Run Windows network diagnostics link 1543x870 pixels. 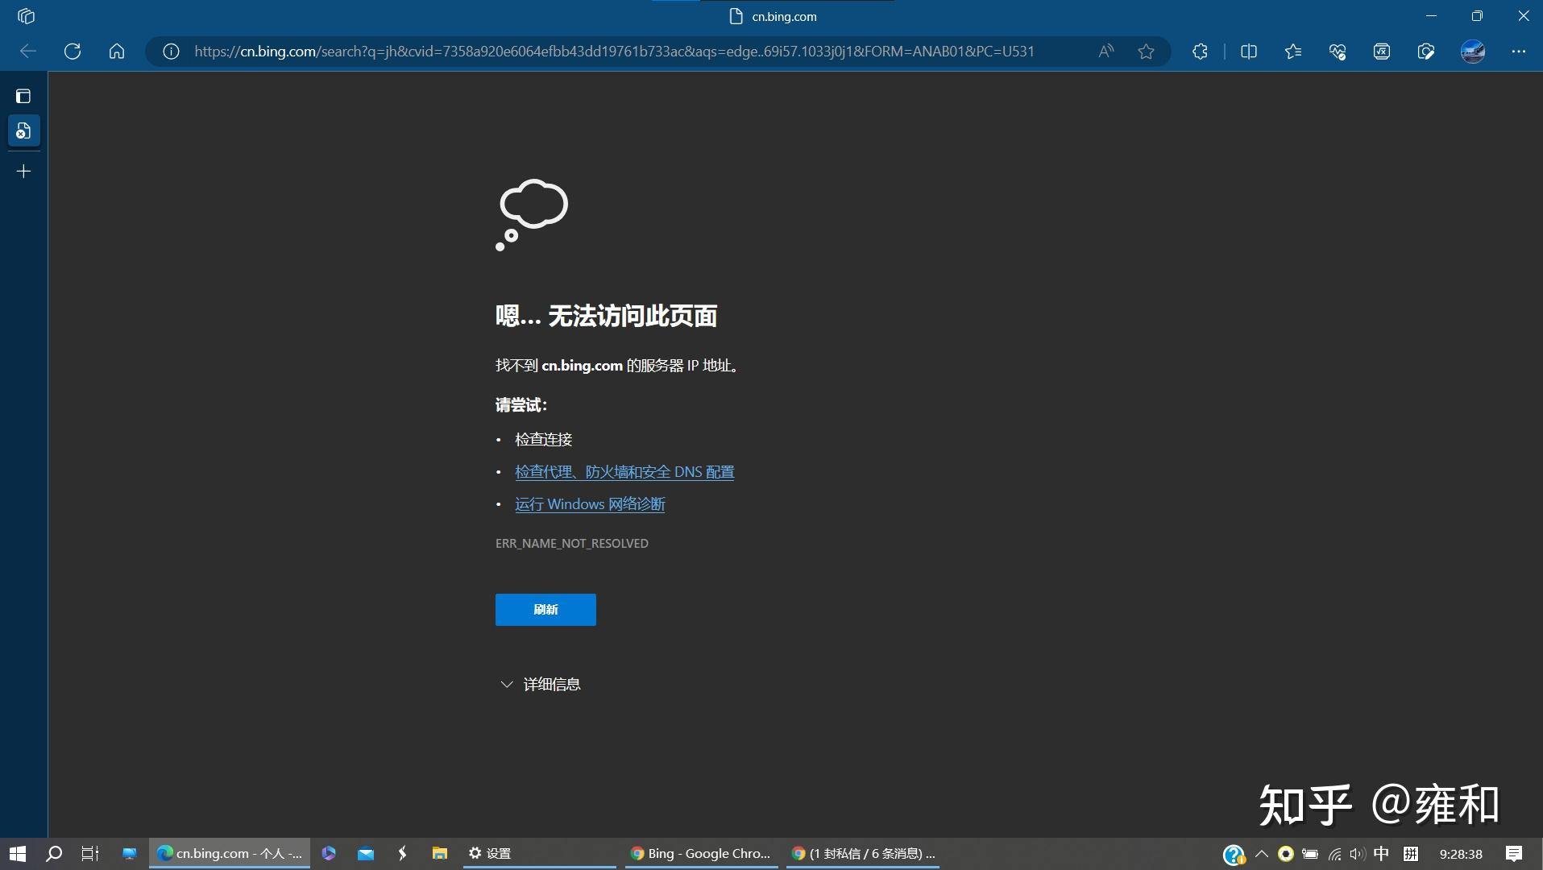pyautogui.click(x=590, y=504)
